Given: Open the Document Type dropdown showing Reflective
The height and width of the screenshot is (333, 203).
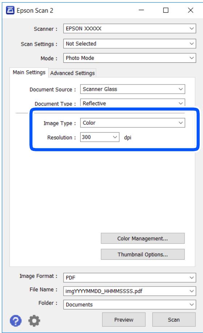Looking at the screenshot, I should [x=133, y=103].
